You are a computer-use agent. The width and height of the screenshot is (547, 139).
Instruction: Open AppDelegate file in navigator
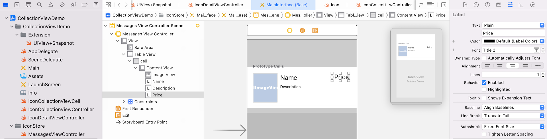pyautogui.click(x=43, y=52)
